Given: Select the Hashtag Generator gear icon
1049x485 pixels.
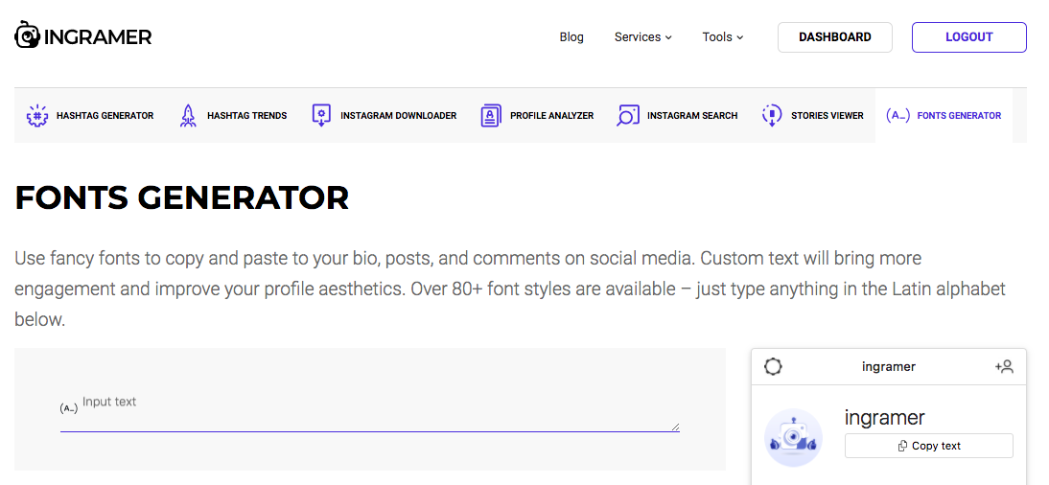Looking at the screenshot, I should click(36, 116).
